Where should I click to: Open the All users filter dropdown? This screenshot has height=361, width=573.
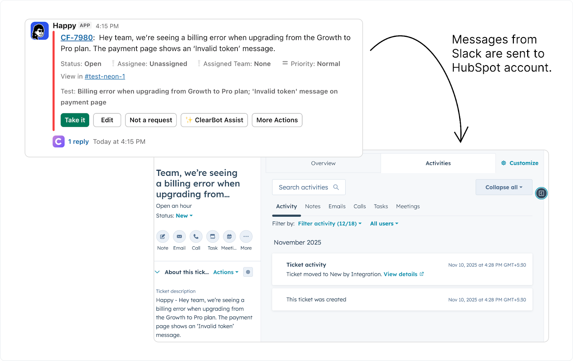click(x=384, y=223)
